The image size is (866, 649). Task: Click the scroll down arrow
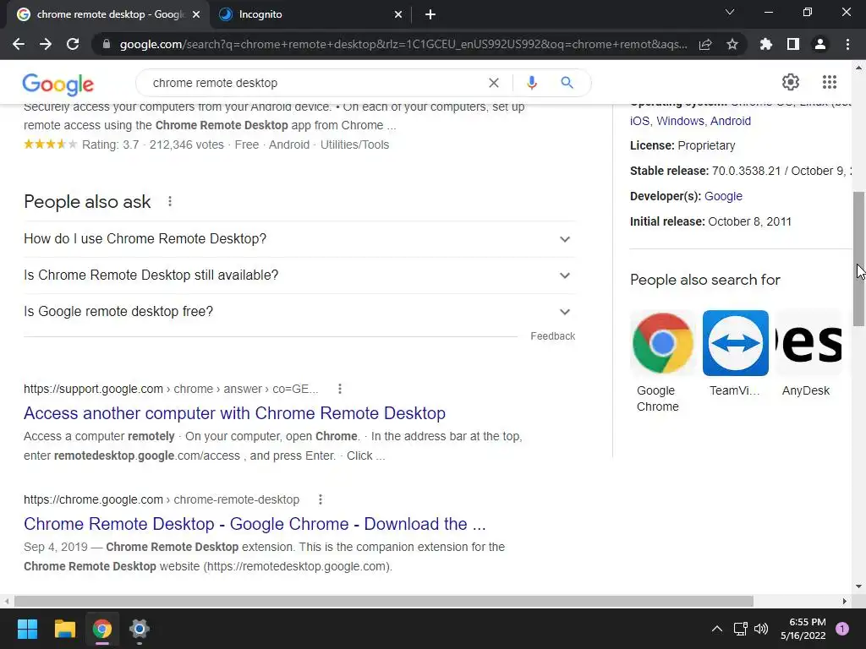(858, 586)
